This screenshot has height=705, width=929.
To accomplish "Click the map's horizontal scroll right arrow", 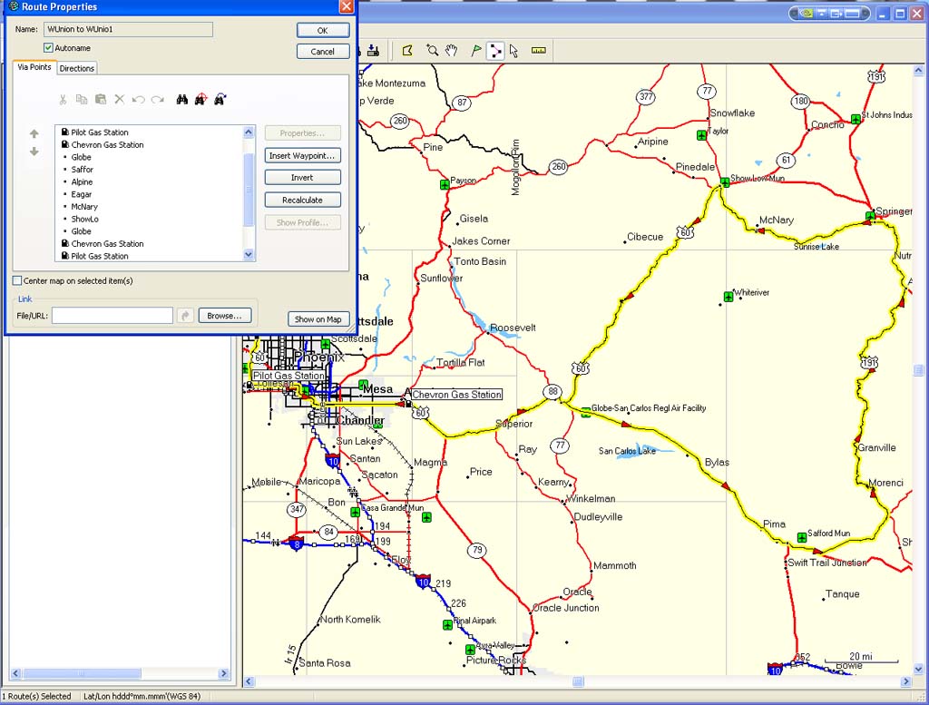I will [906, 682].
